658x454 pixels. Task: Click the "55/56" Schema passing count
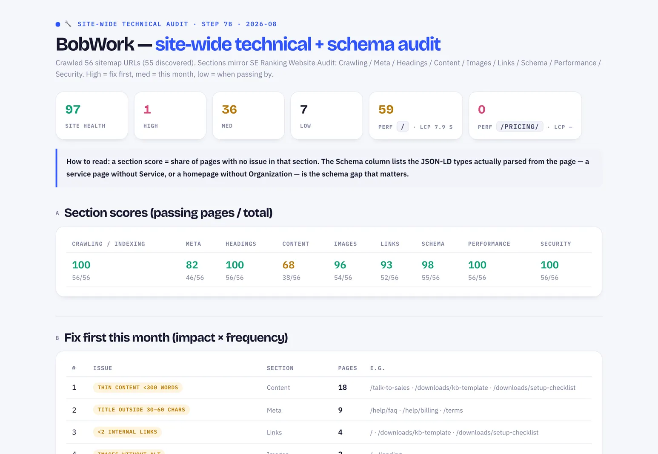[x=431, y=278]
